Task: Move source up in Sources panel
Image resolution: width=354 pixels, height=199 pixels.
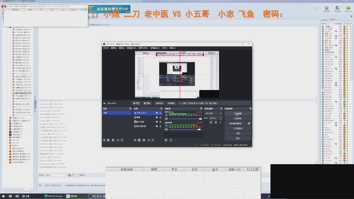Action: pos(149,140)
